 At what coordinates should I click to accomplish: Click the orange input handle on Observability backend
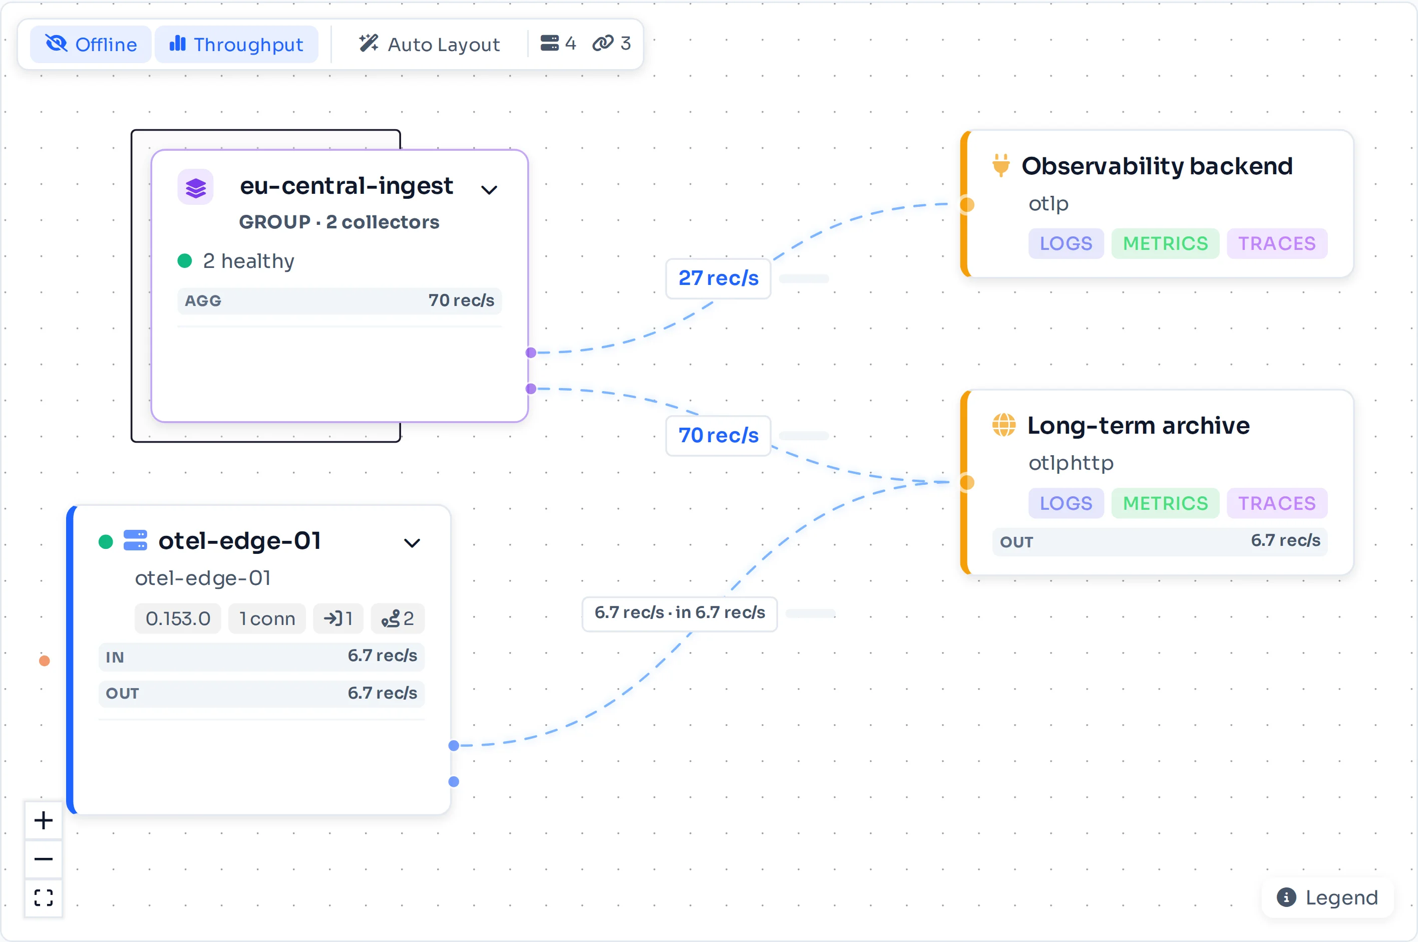coord(967,205)
